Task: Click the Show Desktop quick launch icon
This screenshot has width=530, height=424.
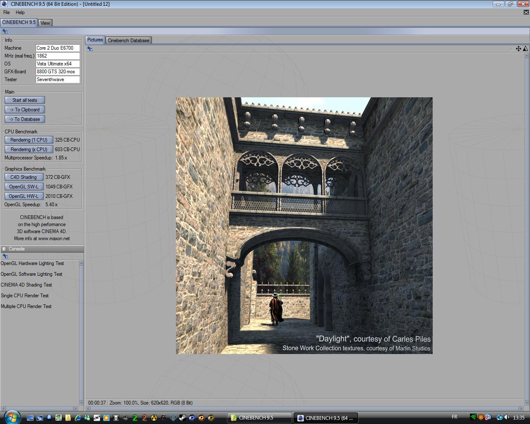Action: (x=30, y=418)
